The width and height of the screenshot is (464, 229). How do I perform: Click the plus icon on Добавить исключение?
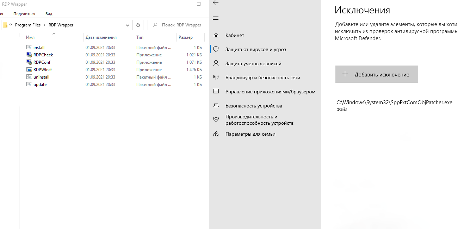pos(345,74)
